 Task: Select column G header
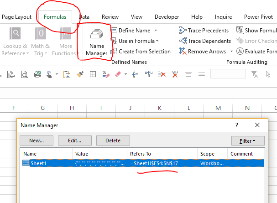43,108
